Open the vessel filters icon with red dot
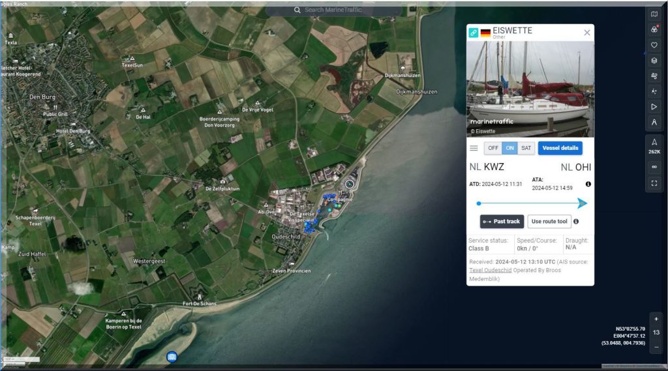668x371 pixels. pos(654,29)
